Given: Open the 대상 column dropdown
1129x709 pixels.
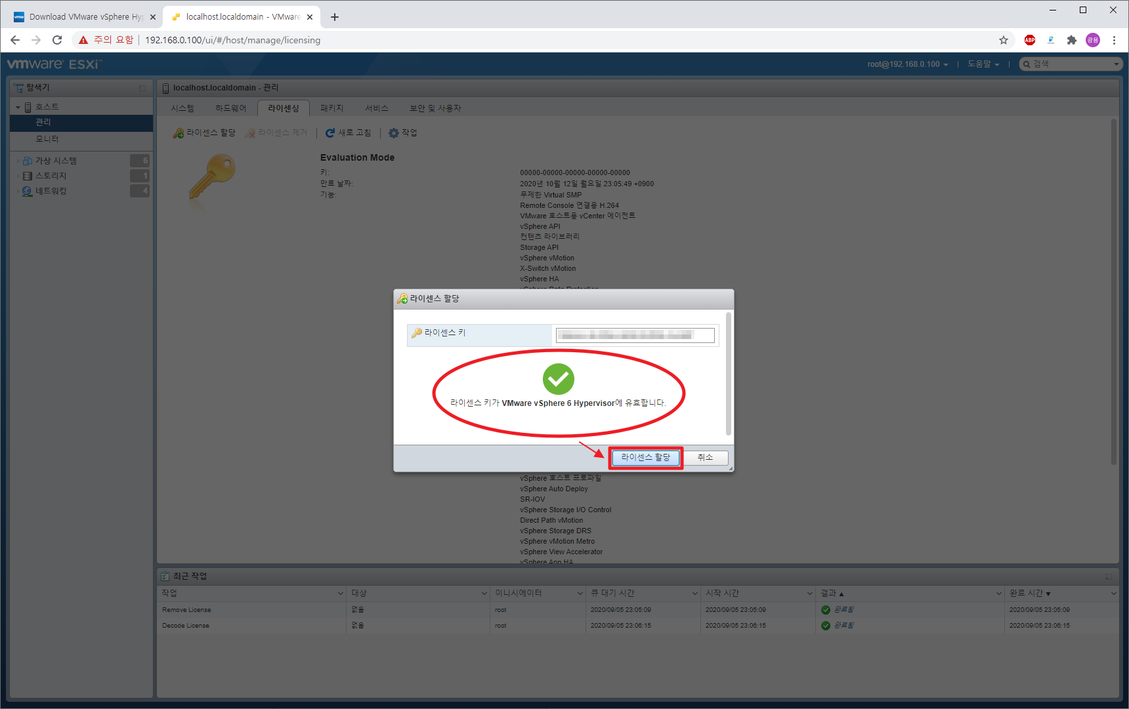Looking at the screenshot, I should [484, 594].
